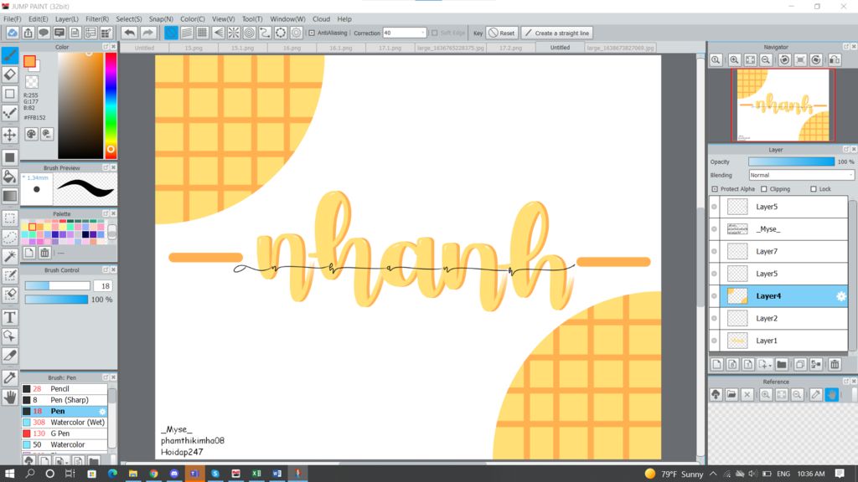This screenshot has width=858, height=482.
Task: Toggle the Protect Alpha checkbox
Action: [715, 189]
